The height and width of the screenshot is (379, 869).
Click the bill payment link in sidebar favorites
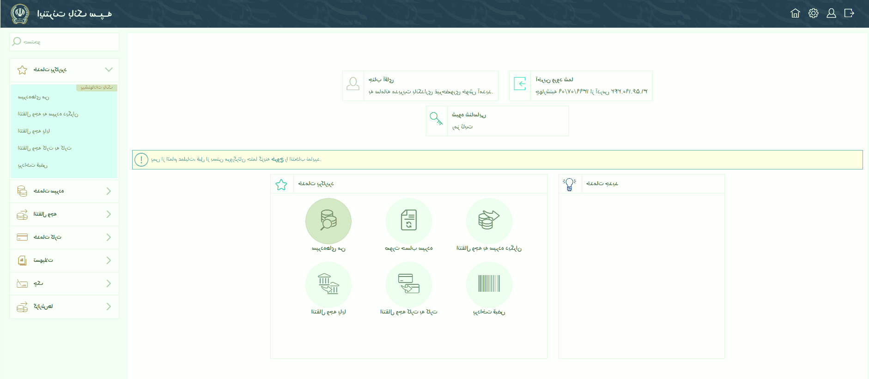tap(33, 165)
